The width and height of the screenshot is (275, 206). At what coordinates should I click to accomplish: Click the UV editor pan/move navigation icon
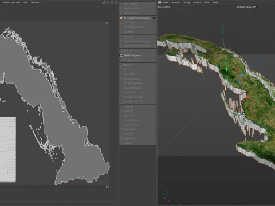click(x=112, y=2)
